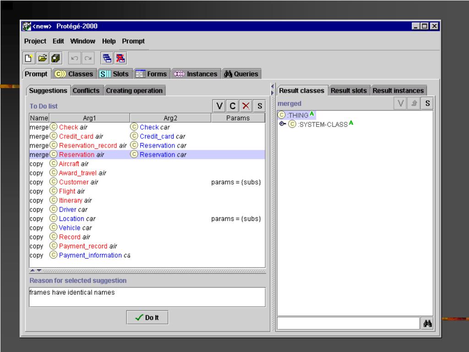Image resolution: width=469 pixels, height=352 pixels.
Task: Select the Credit_card air merge row
Action: point(147,136)
